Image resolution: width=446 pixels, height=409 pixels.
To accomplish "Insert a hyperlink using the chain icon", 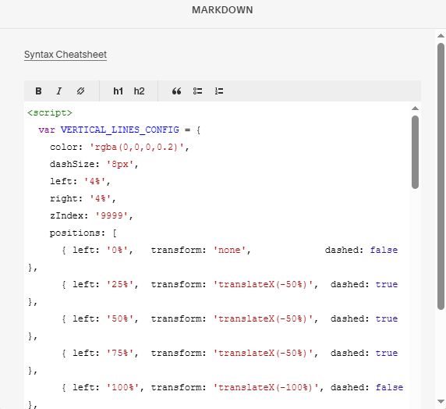I will (x=80, y=91).
